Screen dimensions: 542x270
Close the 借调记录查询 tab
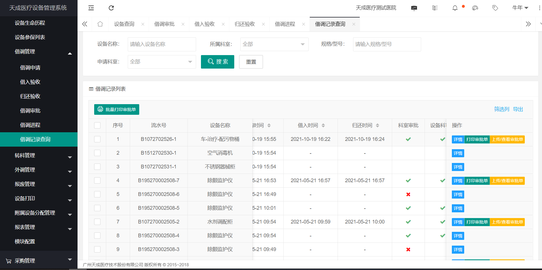354,24
